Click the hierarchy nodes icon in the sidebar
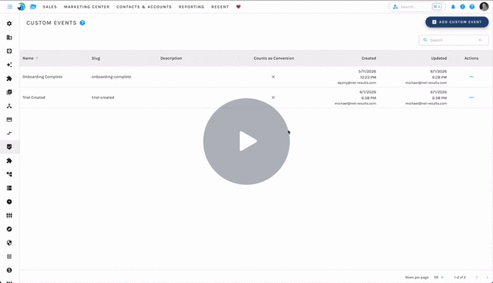The height and width of the screenshot is (283, 493). point(9,106)
